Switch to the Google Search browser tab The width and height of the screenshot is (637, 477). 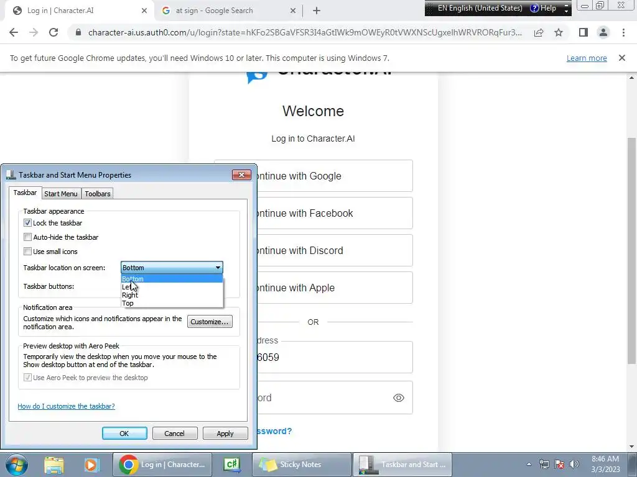(229, 11)
